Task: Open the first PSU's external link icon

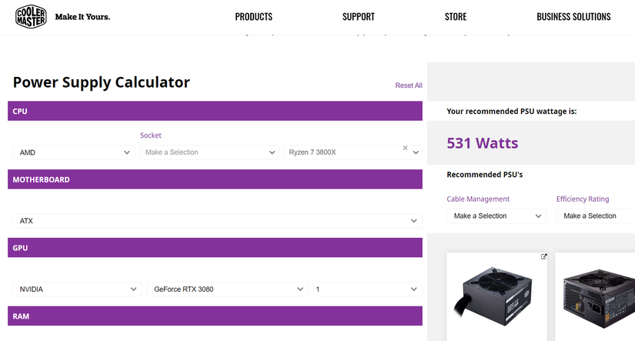Action: [x=544, y=257]
